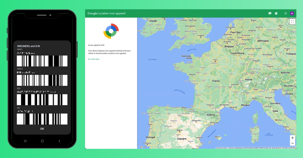Toggle fullscreen map view
Viewport: 303px width, 158px height.
pos(292,22)
